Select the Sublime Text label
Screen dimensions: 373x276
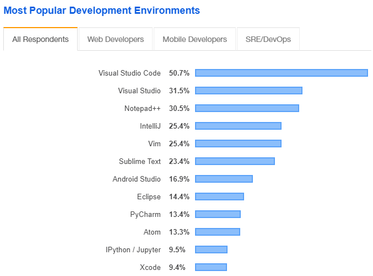pyautogui.click(x=140, y=161)
